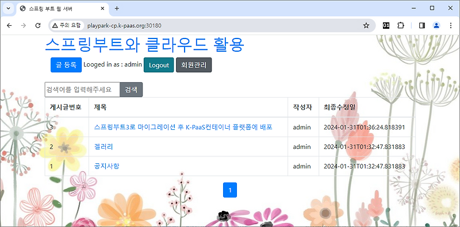This screenshot has width=460, height=227.
Task: Open the 겔러리 post link
Action: click(x=103, y=147)
